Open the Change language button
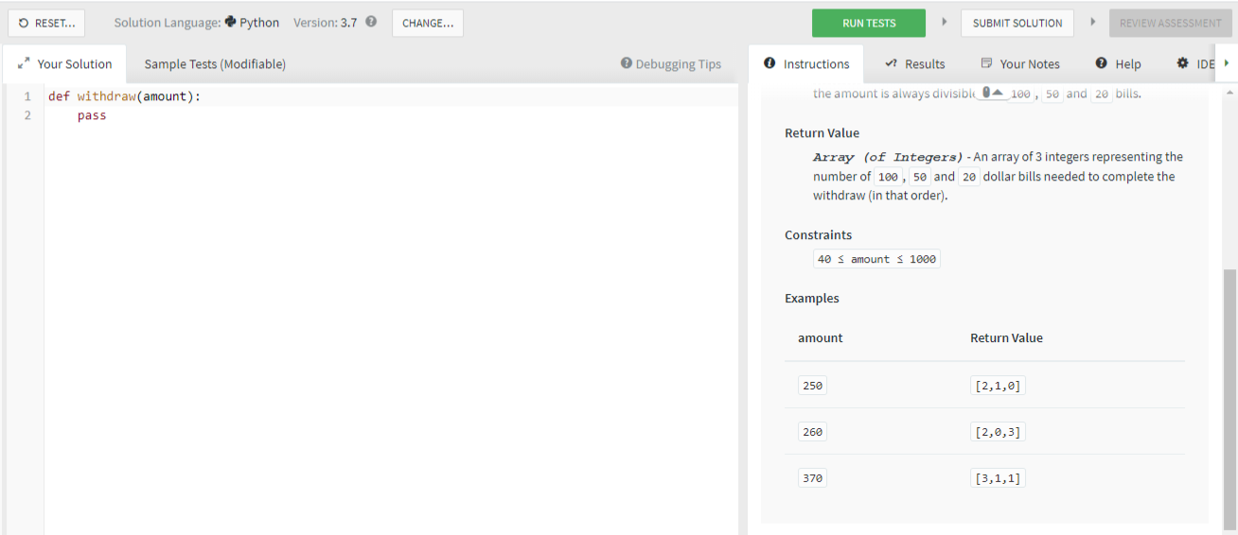1238x535 pixels. click(x=428, y=23)
